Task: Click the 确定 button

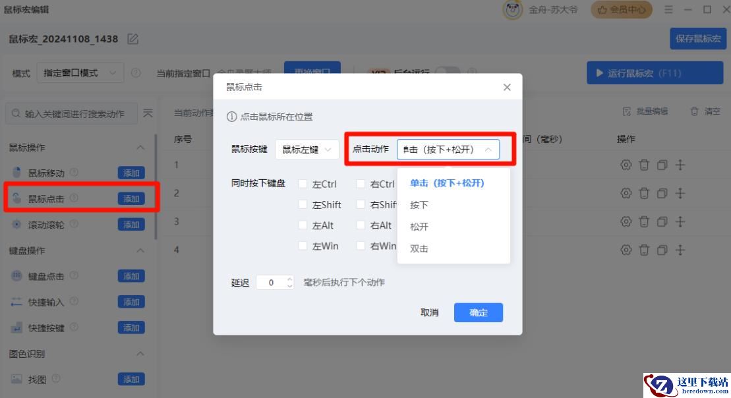Action: tap(478, 312)
